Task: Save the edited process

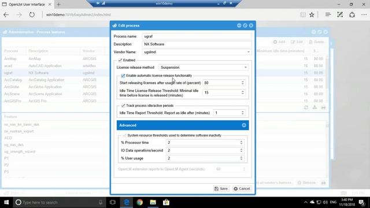Action: tap(221, 189)
